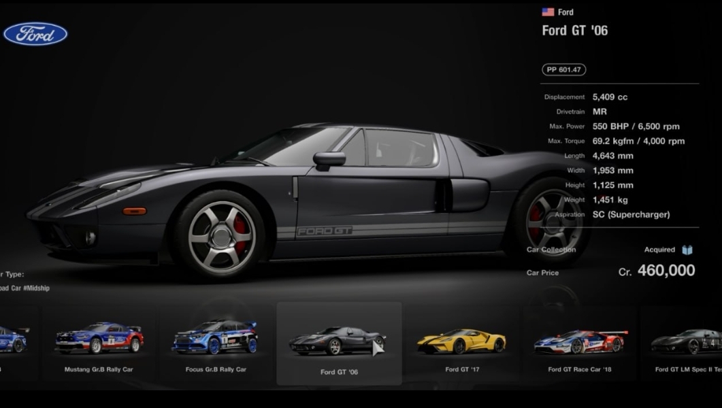The image size is (722, 408).
Task: Click the Car Price label
Action: (542, 273)
